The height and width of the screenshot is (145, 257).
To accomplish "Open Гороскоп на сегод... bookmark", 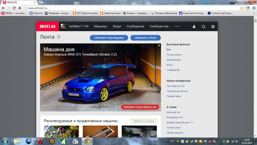I will (x=192, y=13).
